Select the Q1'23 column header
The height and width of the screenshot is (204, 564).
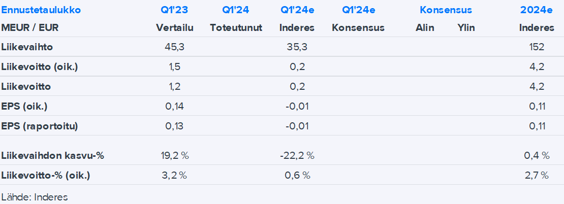point(174,10)
